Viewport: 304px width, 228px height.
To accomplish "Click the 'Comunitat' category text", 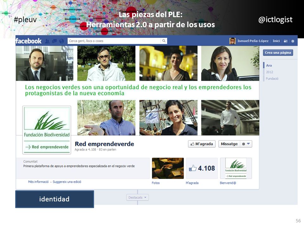I will (x=30, y=161).
